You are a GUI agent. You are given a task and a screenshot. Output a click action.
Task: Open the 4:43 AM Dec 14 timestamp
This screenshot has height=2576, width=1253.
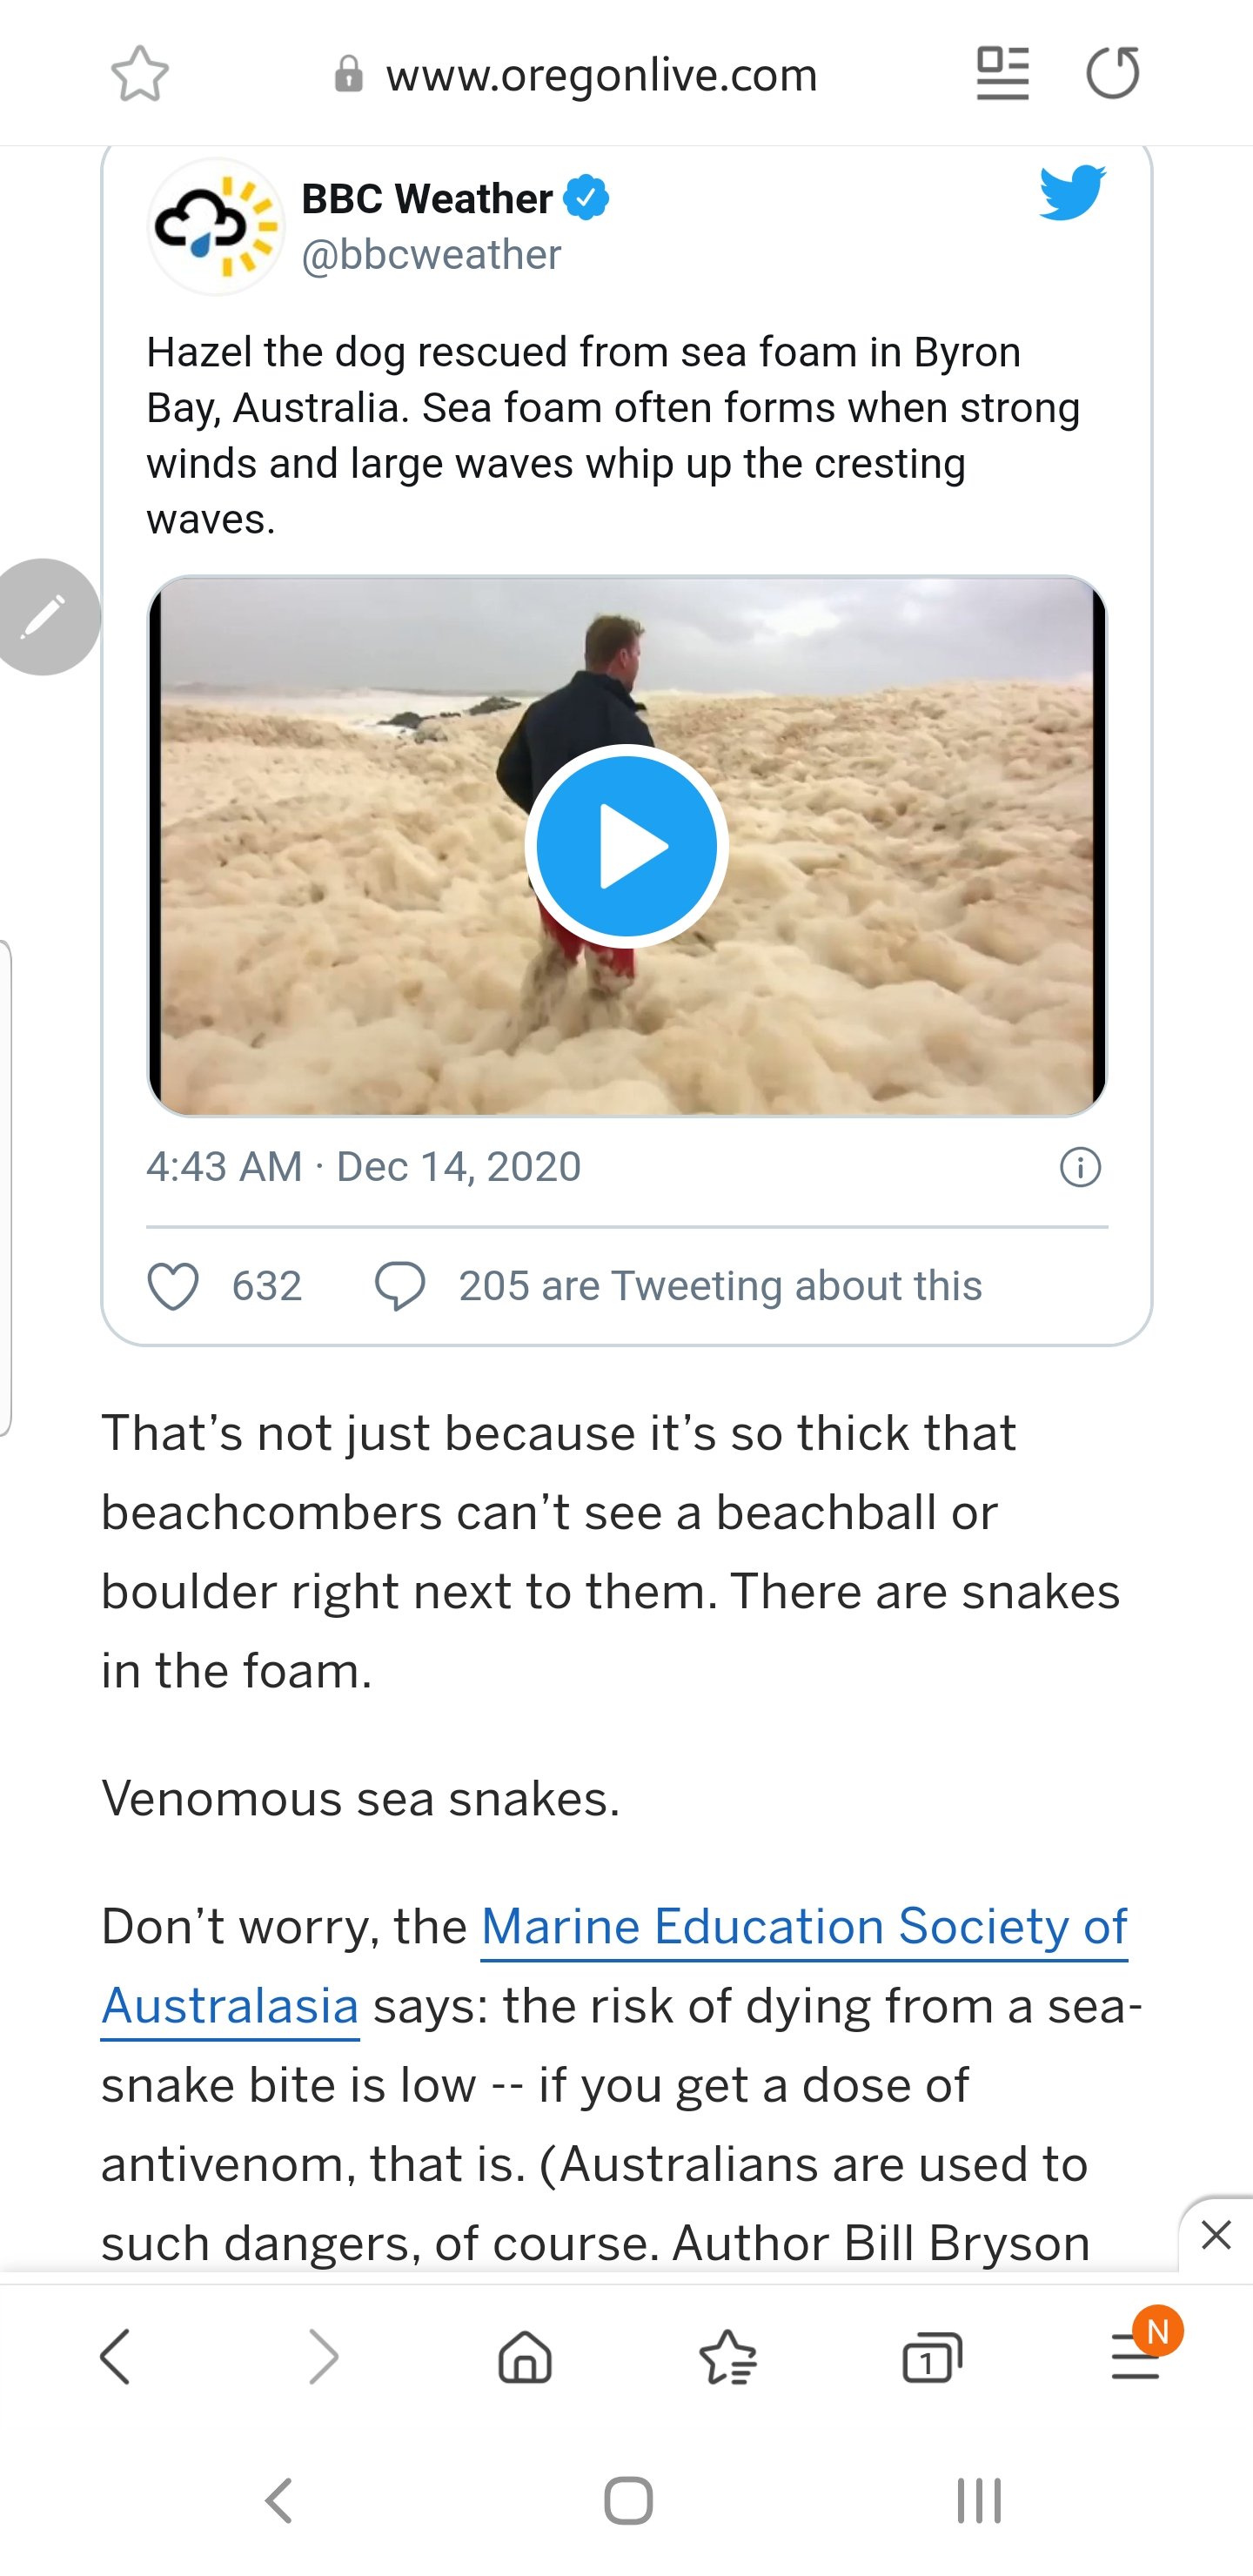click(x=364, y=1167)
